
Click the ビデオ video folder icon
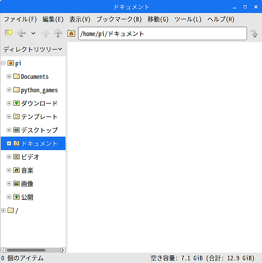coord(16,157)
